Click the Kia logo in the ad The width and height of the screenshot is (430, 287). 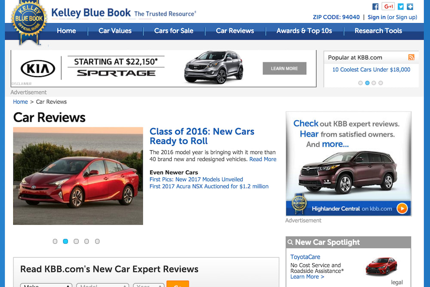click(x=38, y=68)
